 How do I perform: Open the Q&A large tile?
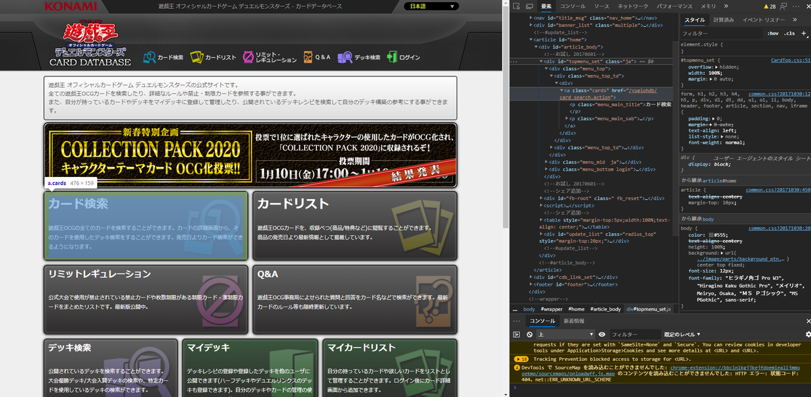click(x=355, y=299)
